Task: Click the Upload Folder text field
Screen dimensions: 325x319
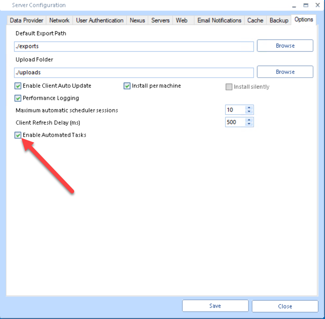Action: click(134, 73)
